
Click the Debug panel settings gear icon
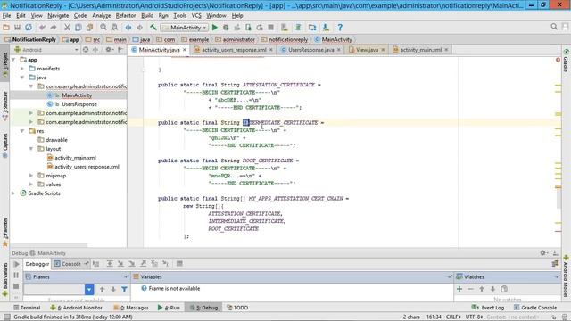(x=543, y=252)
